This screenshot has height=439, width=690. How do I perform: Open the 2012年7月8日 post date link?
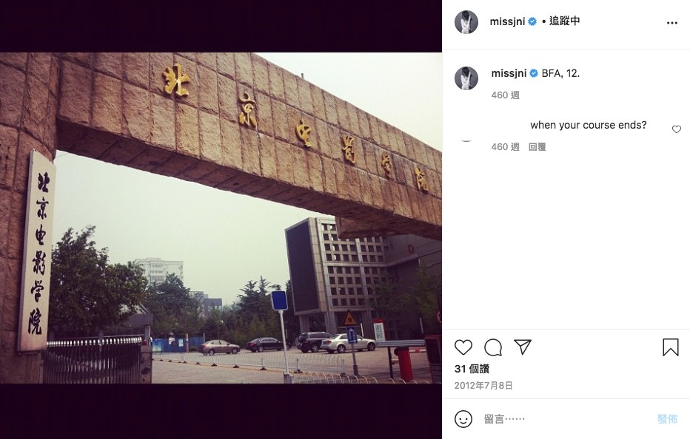pyautogui.click(x=483, y=385)
